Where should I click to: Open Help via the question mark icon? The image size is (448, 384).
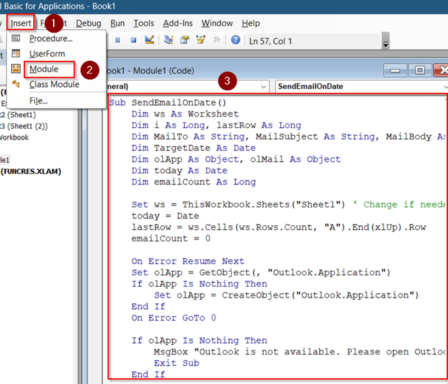[x=235, y=40]
